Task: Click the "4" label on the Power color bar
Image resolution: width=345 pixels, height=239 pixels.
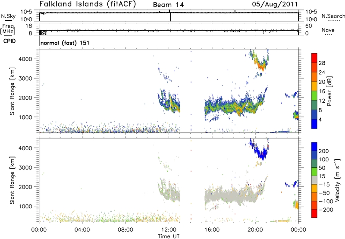Action: point(320,119)
